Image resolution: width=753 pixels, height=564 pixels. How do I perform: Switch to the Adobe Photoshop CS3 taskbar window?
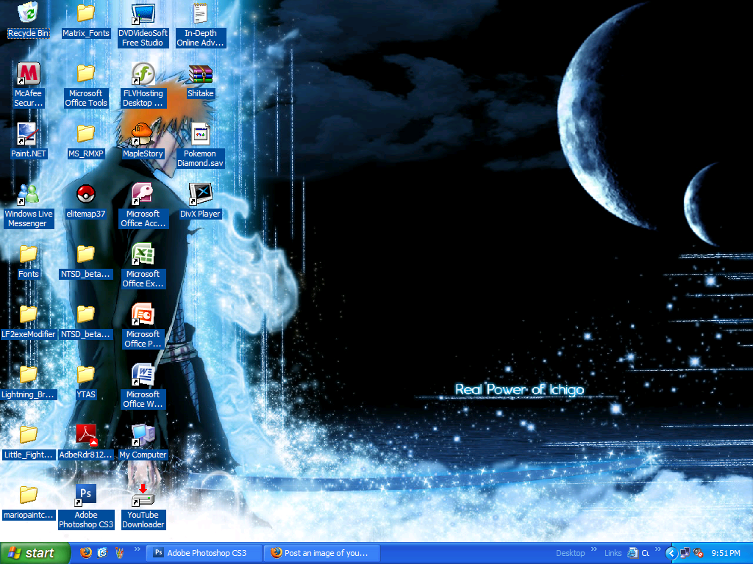click(204, 552)
